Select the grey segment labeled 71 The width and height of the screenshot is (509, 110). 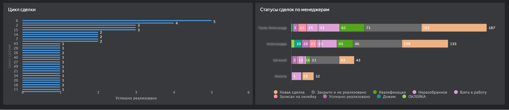click(393, 28)
